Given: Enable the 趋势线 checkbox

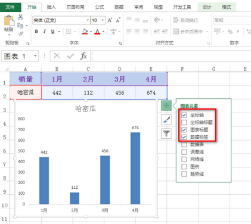Looking at the screenshot, I should coord(184,174).
